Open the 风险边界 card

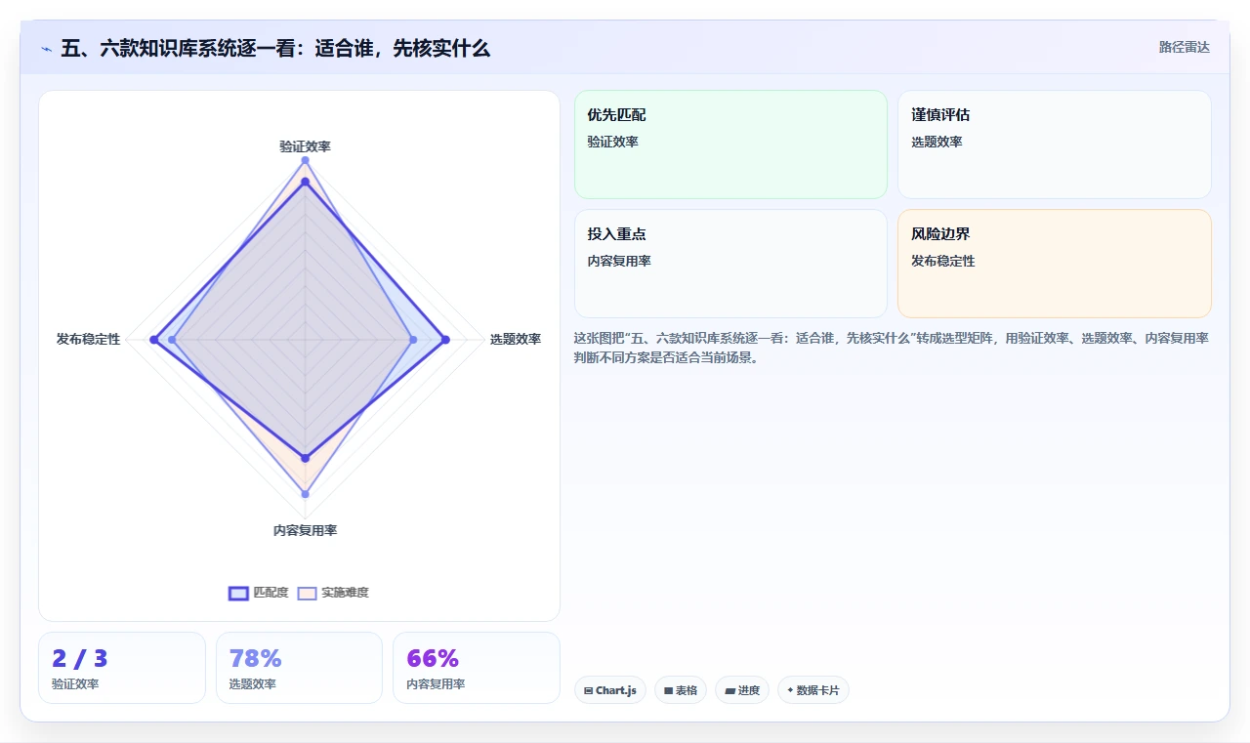(x=1055, y=264)
